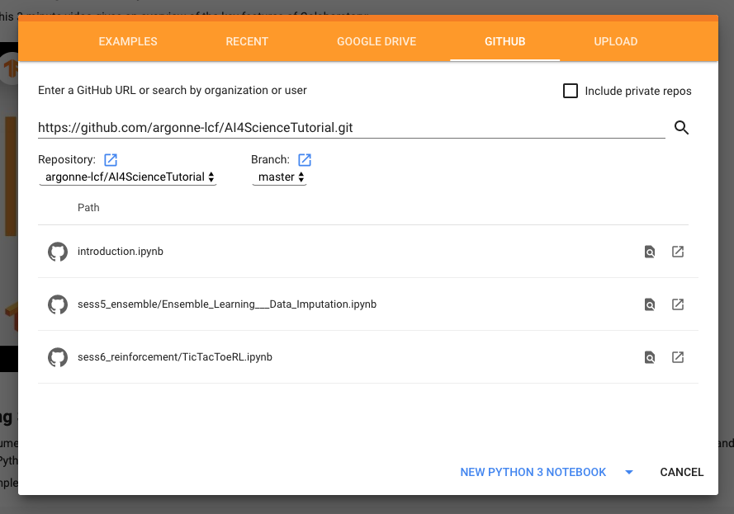Click the search magnifier icon next to URL
Screen dimensions: 734x514
point(681,127)
